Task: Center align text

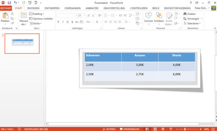Action: click(111, 22)
